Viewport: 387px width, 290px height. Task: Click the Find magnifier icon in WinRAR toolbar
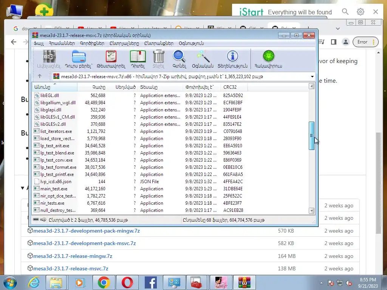point(179,57)
